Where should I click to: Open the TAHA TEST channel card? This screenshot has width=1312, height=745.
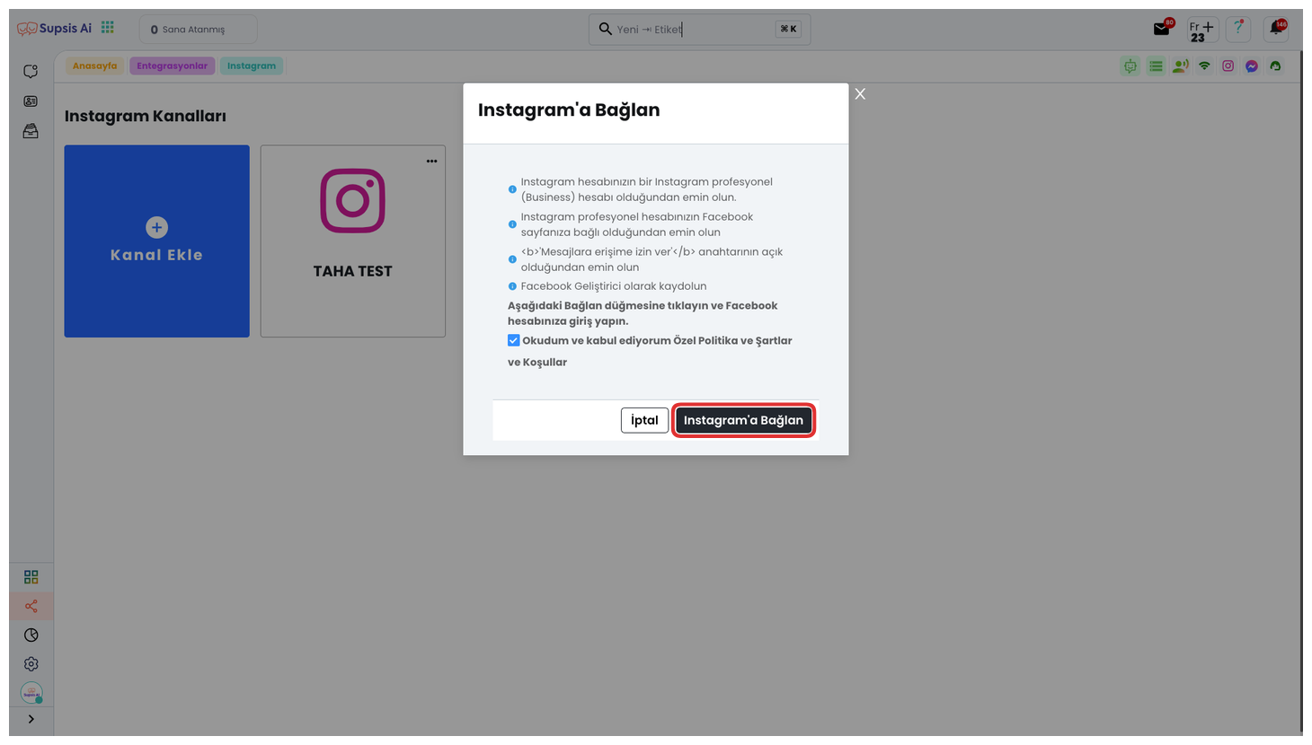353,241
